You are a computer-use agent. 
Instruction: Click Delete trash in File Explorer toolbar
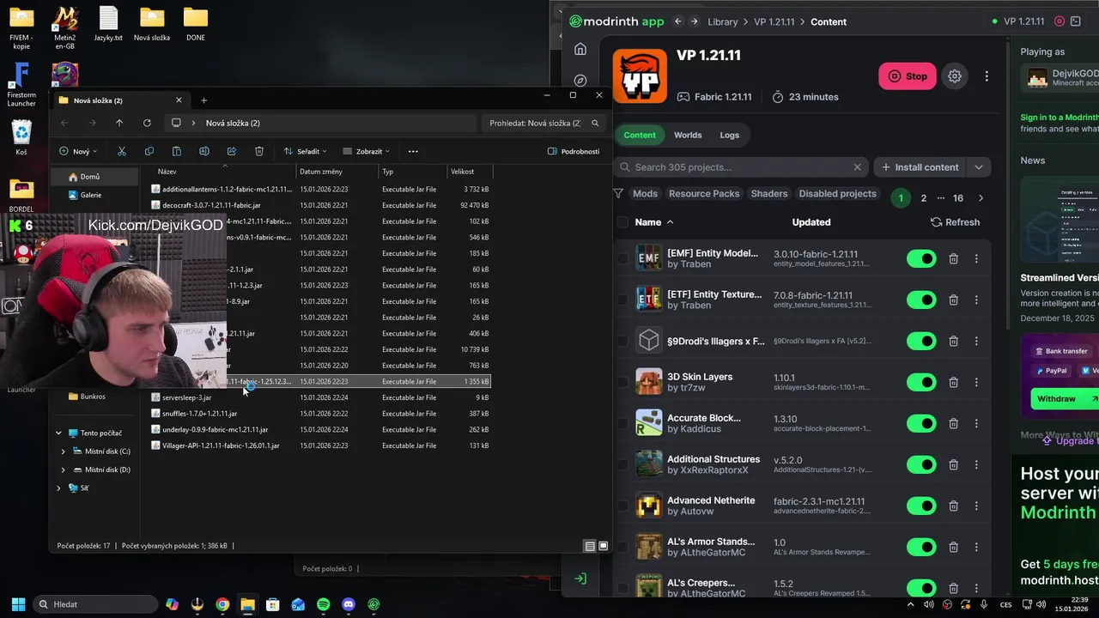pyautogui.click(x=259, y=151)
